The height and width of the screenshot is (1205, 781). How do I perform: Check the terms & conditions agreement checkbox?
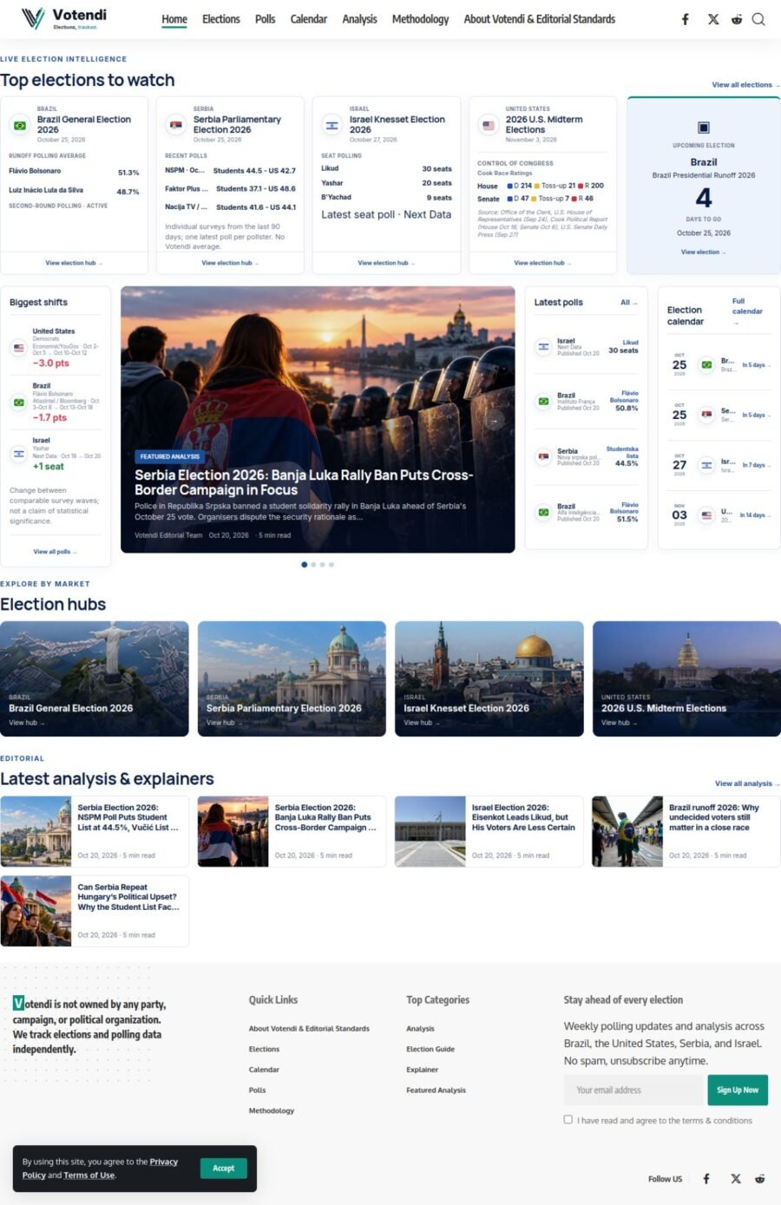[568, 1119]
